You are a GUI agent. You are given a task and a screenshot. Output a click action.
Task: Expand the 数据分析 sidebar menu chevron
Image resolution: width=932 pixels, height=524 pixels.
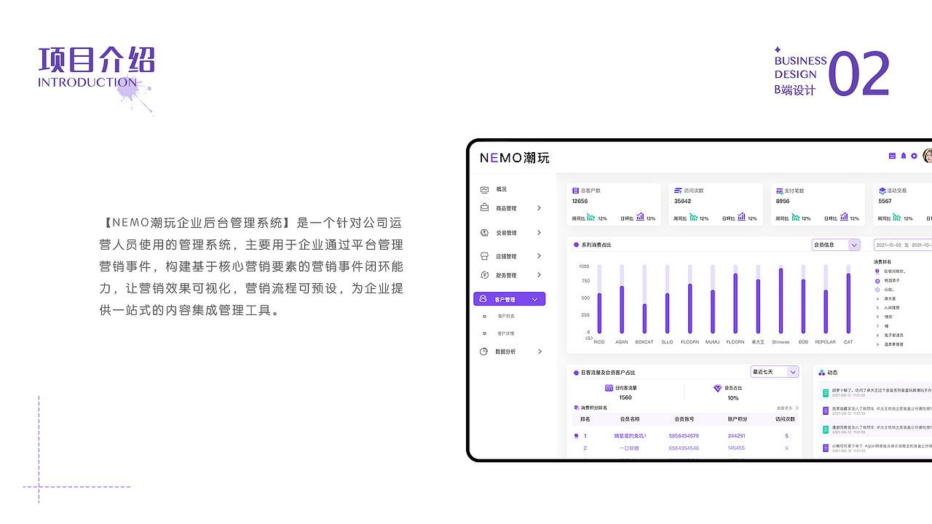pos(539,352)
